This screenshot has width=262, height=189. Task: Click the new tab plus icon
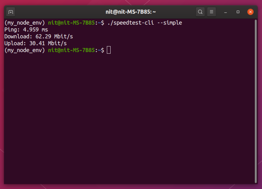pyautogui.click(x=10, y=12)
